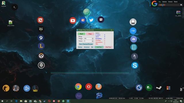The width and height of the screenshot is (184, 103).
Task: Open the Twitter bird icon
Action: click(x=91, y=20)
